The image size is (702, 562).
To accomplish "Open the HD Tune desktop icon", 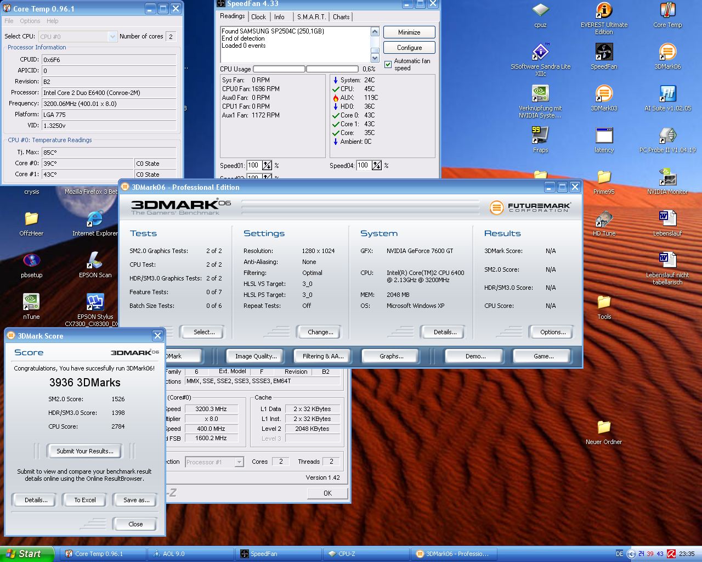I will (x=604, y=223).
